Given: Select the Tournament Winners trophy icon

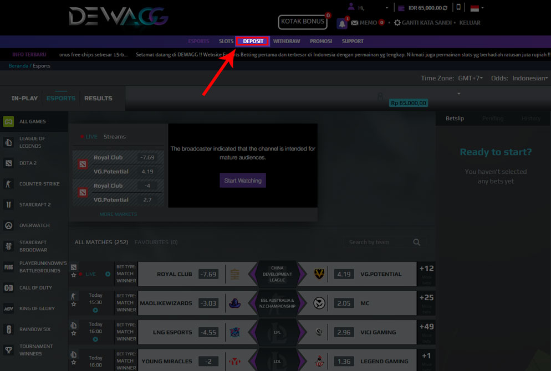Looking at the screenshot, I should (x=8, y=350).
